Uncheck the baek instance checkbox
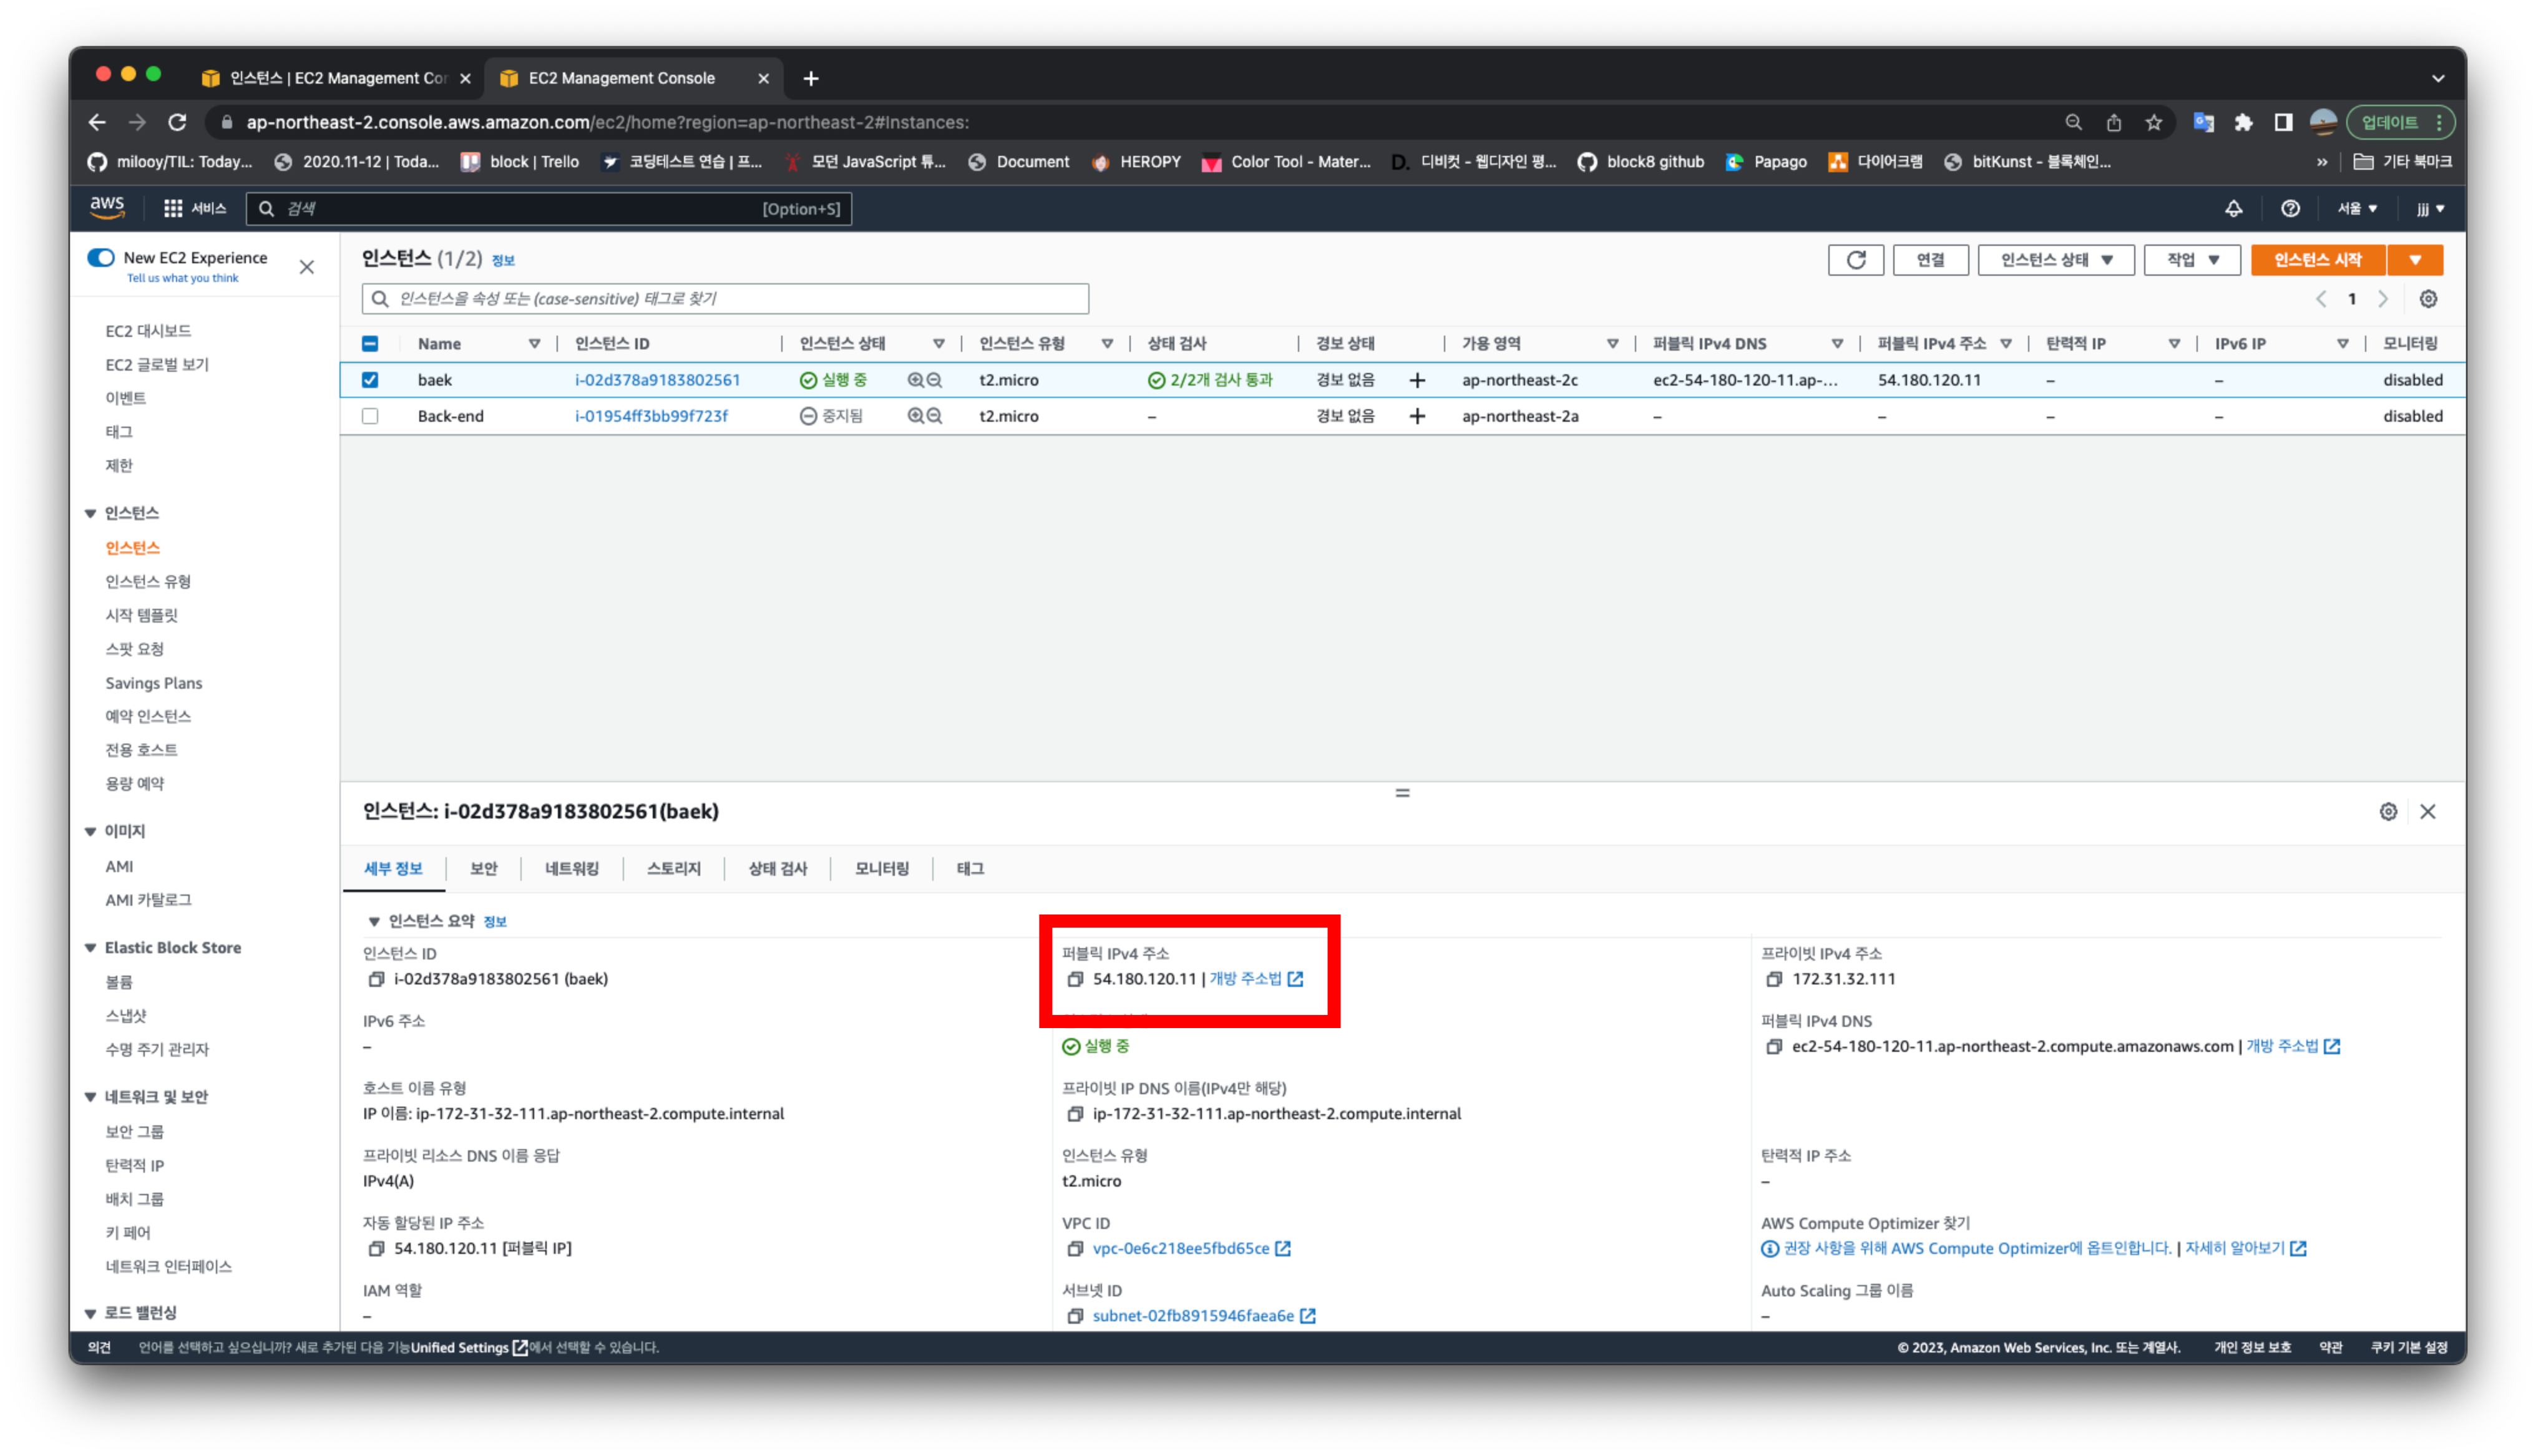The image size is (2536, 1456). point(370,380)
